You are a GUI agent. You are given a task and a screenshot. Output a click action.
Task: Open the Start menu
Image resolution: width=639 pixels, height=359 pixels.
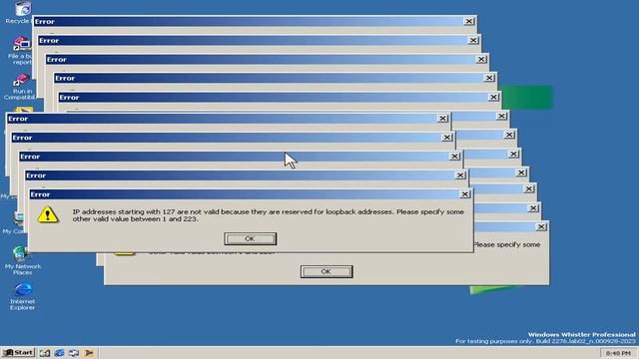(x=18, y=352)
